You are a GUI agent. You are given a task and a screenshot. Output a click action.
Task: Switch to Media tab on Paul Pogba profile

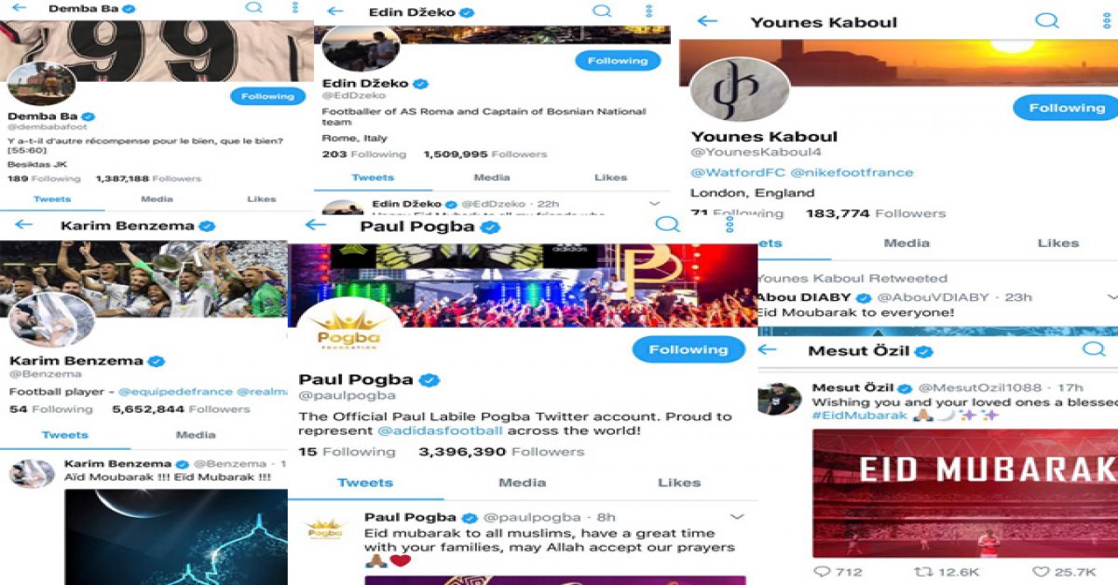522,483
